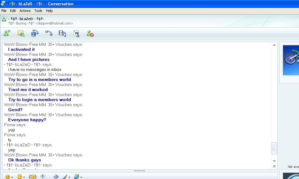
Task: Click the message 'I activated it'
Action: pos(21,50)
